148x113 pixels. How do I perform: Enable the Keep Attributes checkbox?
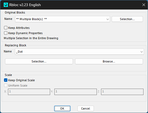point(6,28)
